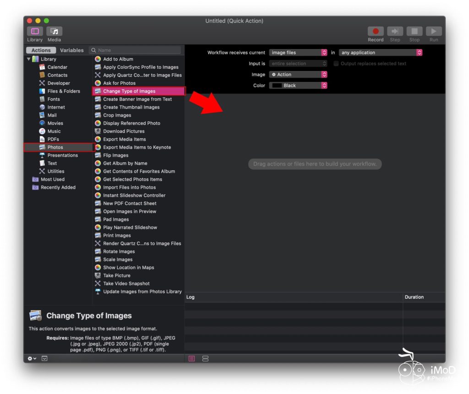This screenshot has width=469, height=394.
Task: Select the Actions tab
Action: (41, 50)
